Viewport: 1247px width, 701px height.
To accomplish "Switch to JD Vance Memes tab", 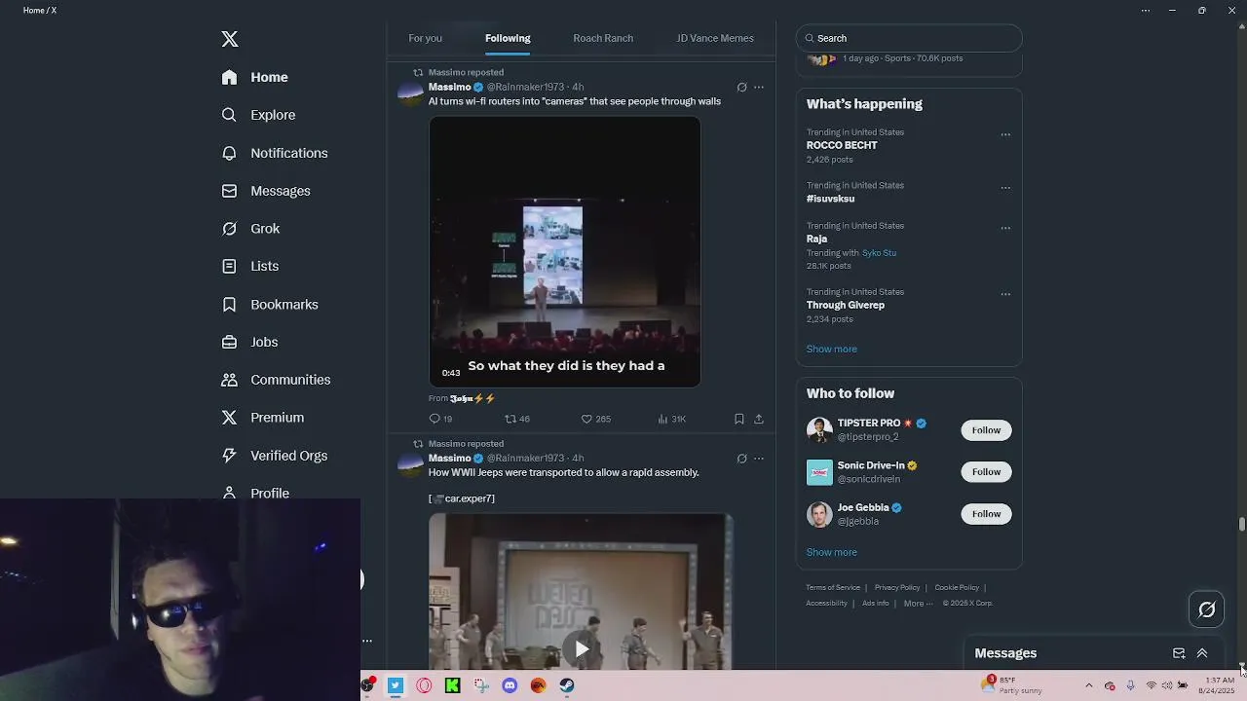I will [715, 38].
